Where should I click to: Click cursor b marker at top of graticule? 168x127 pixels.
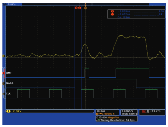(79, 8)
